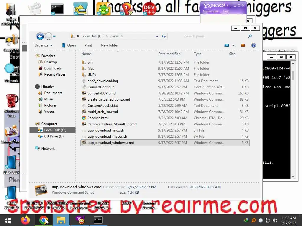The height and width of the screenshot is (226, 302).
Task: Click the Explorer forward arrow button
Action: point(49,36)
